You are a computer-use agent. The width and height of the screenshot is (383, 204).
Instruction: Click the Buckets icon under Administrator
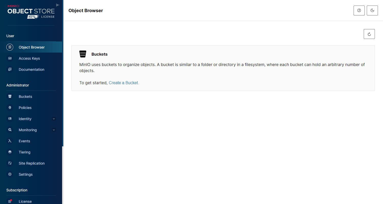[x=10, y=97]
